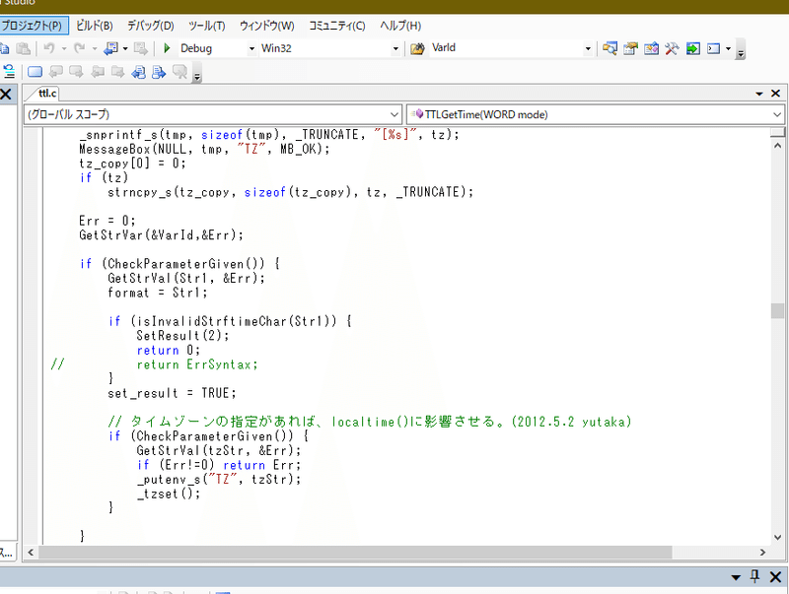
Task: Open the Solution Explorer icon
Action: (x=610, y=48)
